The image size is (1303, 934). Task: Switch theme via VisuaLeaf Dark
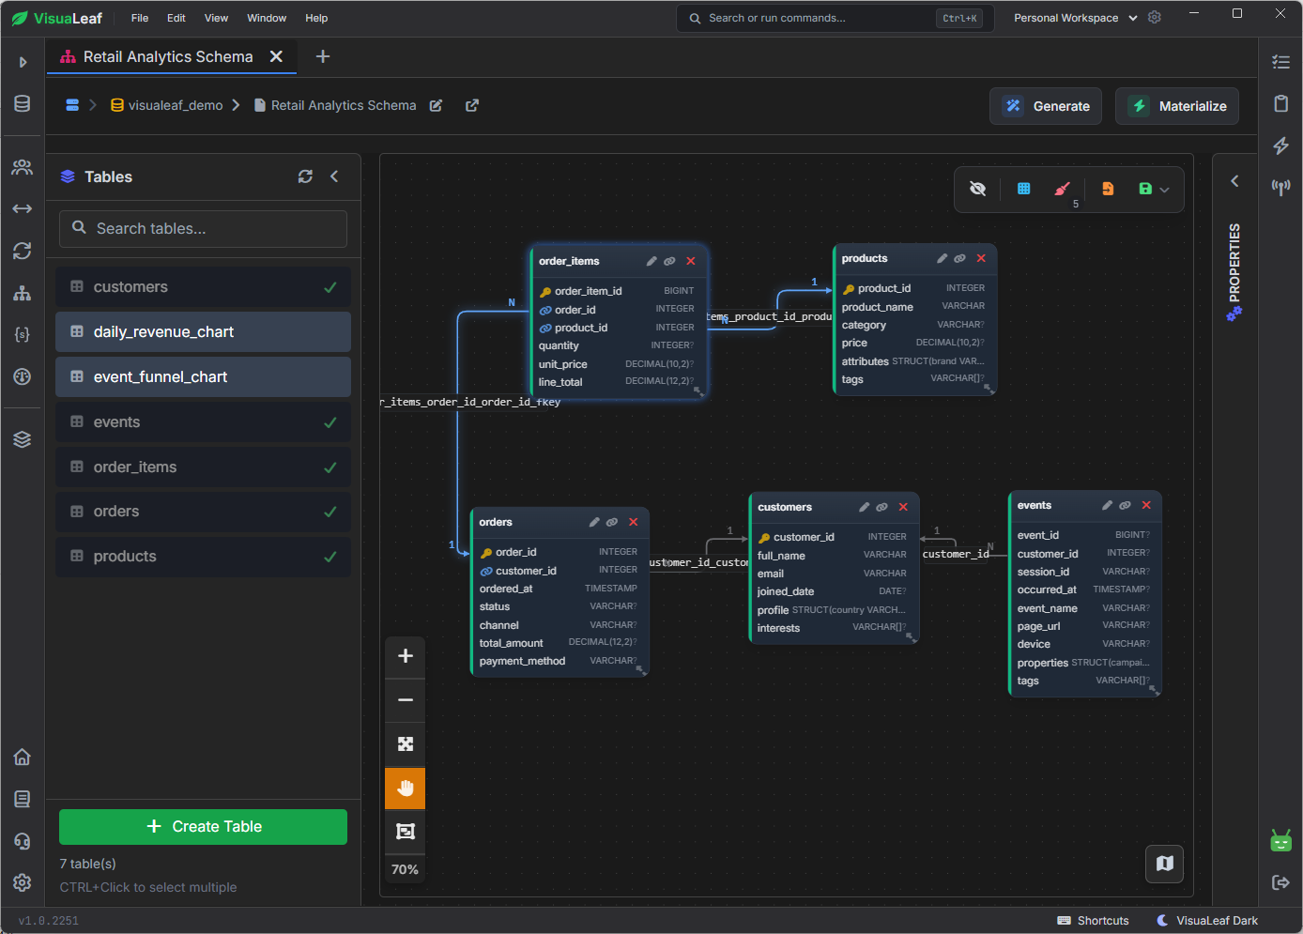coord(1207,921)
